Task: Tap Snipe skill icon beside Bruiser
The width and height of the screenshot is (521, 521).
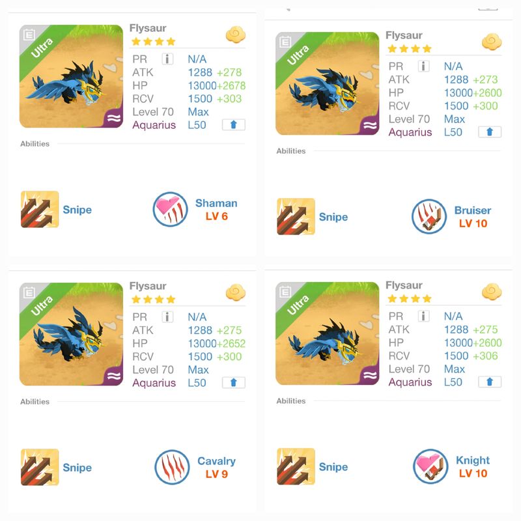Action: [x=296, y=216]
